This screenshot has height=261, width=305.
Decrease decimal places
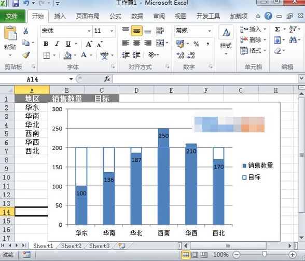[191, 56]
